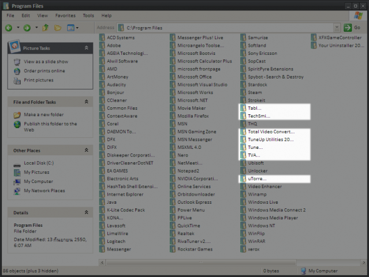Select the Adobe folder icon
Image resolution: width=369 pixels, height=277 pixels.
click(102, 46)
